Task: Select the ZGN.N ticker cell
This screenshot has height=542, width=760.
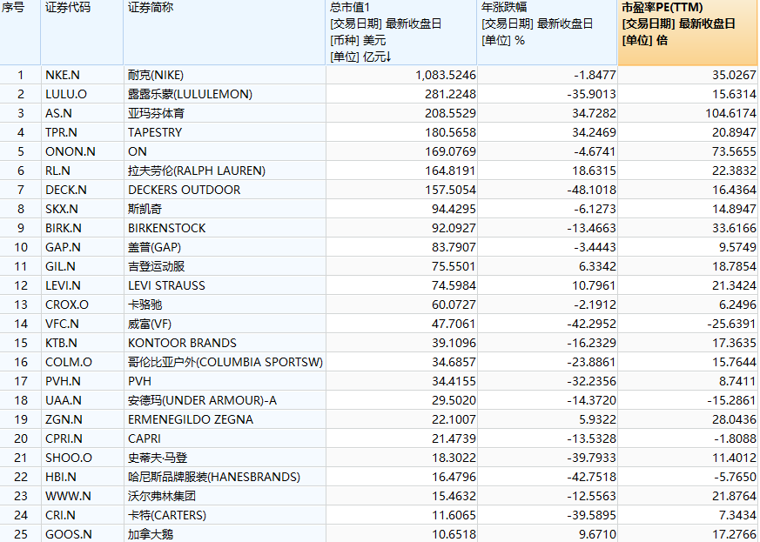Action: (83, 419)
